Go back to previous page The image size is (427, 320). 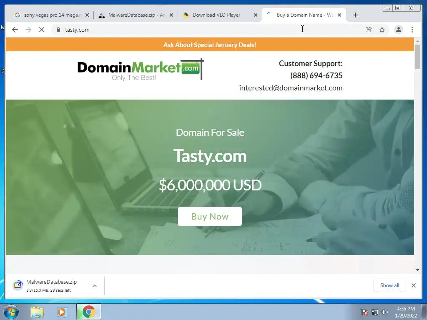pos(15,30)
